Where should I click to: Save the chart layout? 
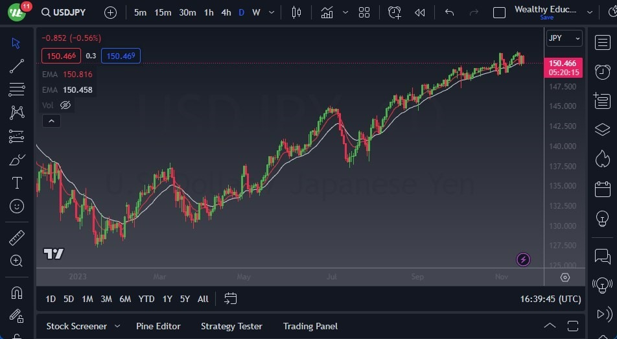[x=546, y=18]
